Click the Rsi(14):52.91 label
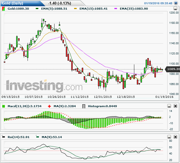The image size is (180, 163). coord(19,137)
